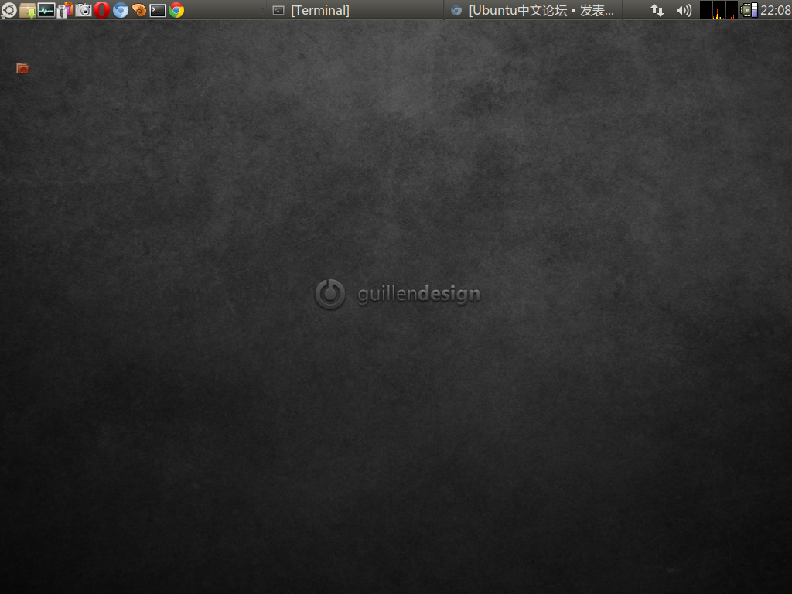The image size is (792, 594).
Task: Open the Google Chrome launcher
Action: pos(176,10)
